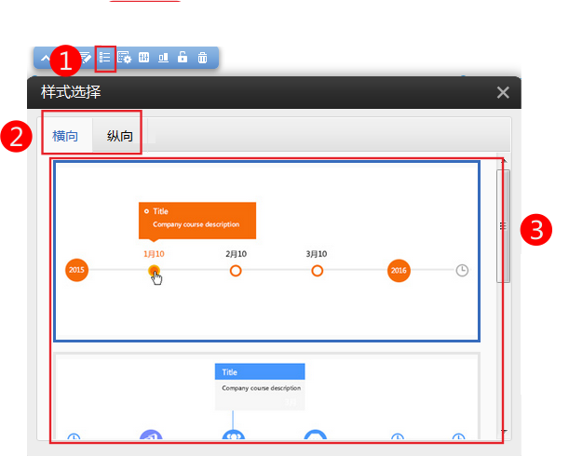
Task: Click the style list icon in toolbar
Action: click(x=105, y=58)
